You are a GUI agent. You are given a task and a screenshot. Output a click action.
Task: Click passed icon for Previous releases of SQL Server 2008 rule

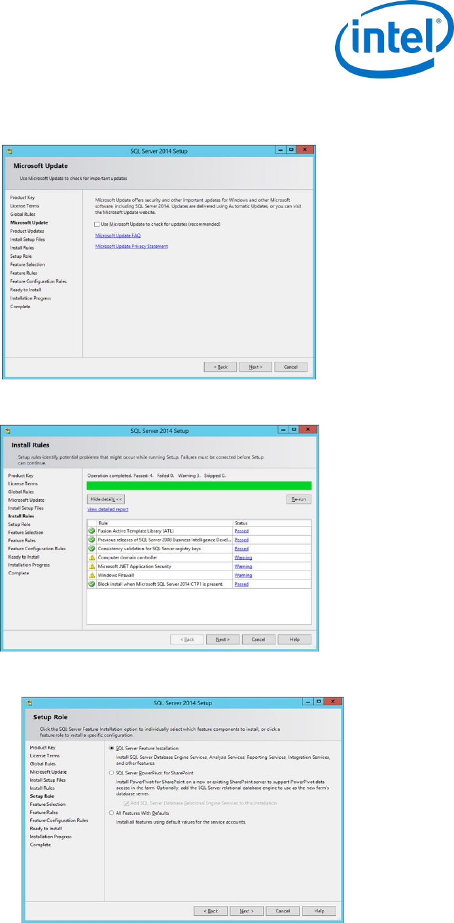92,540
